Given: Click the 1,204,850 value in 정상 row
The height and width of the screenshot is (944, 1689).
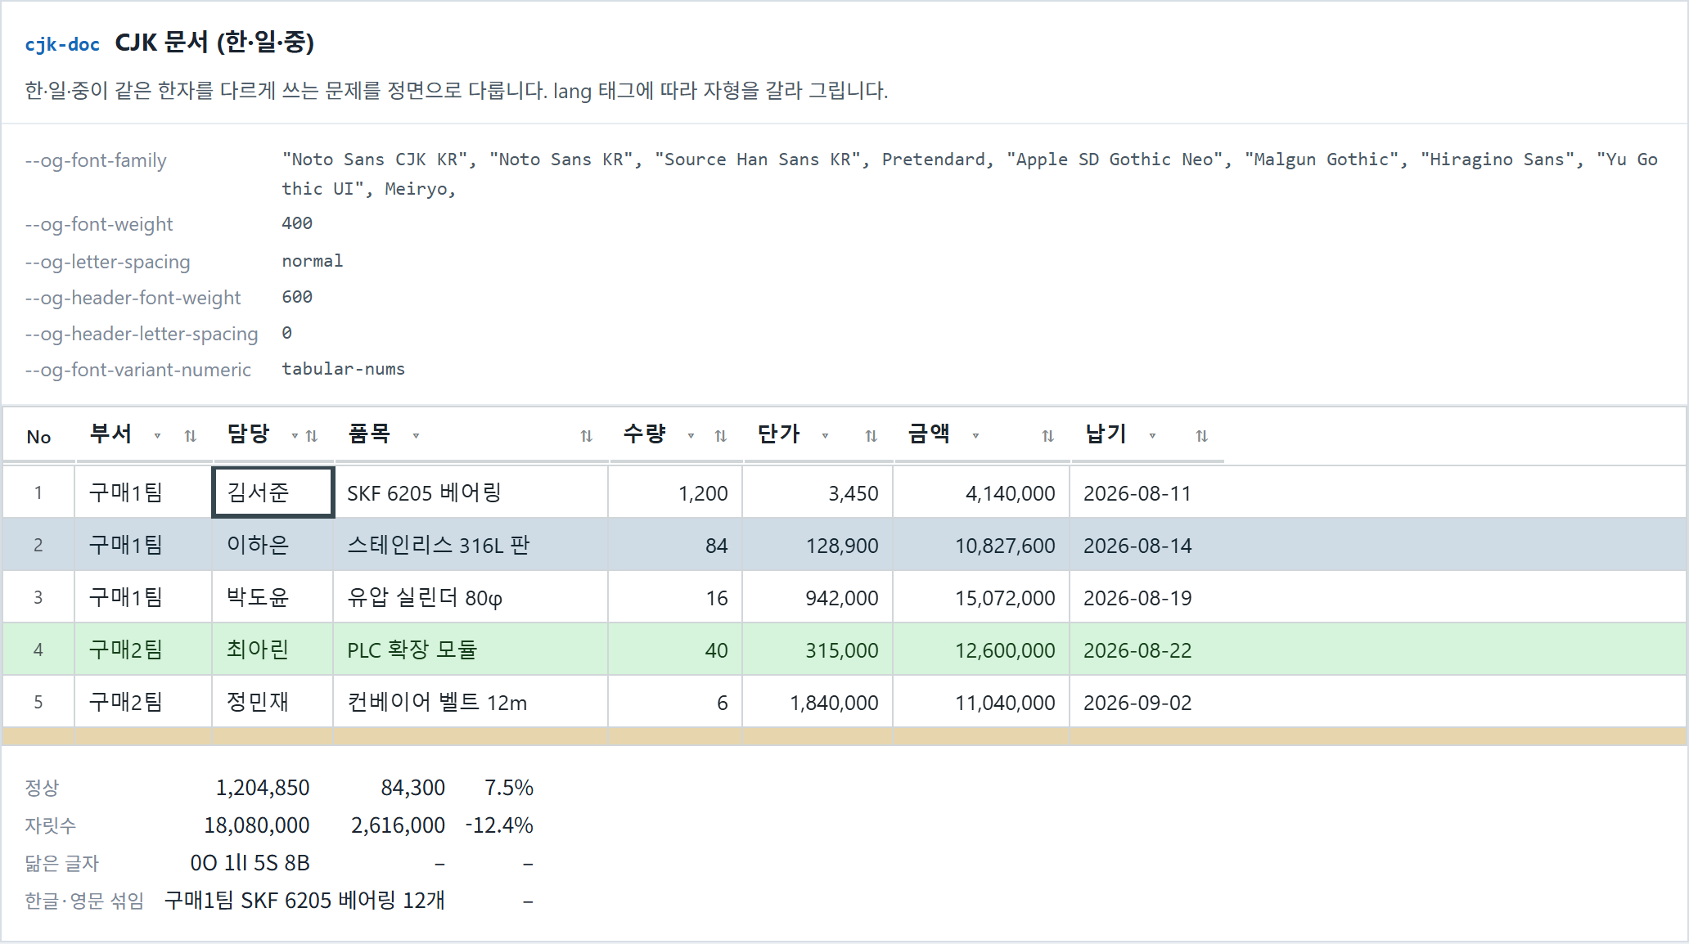Looking at the screenshot, I should tap(263, 788).
